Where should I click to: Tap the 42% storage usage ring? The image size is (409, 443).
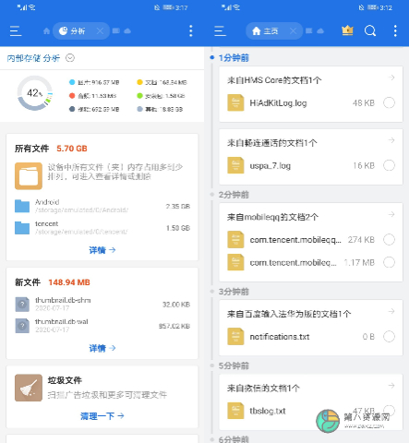point(34,93)
